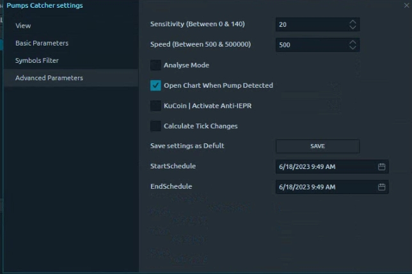412x274 pixels.
Task: Decrease Speed with the down arrow
Action: coord(353,48)
